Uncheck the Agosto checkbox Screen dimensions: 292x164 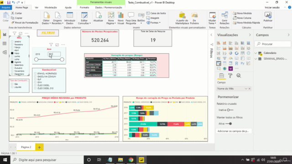coord(12,62)
